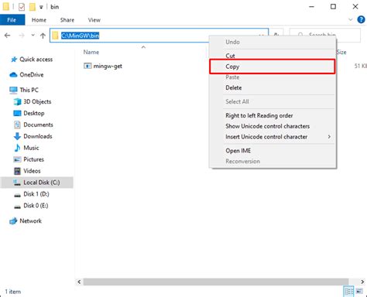This screenshot has width=367, height=297.
Task: Open Insert Unicode control character submenu
Action: (273, 137)
